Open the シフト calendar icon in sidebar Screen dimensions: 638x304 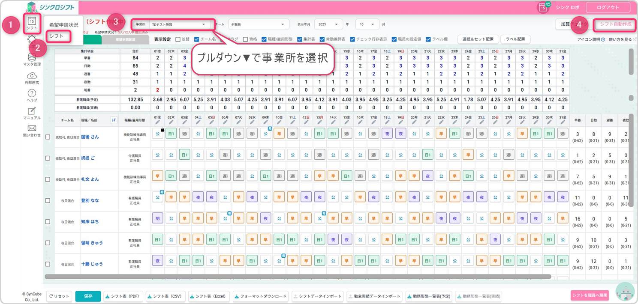coord(32,22)
